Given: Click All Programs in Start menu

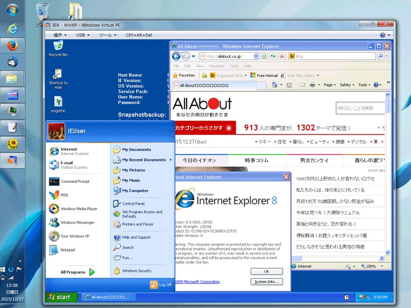Looking at the screenshot, I should (78, 272).
